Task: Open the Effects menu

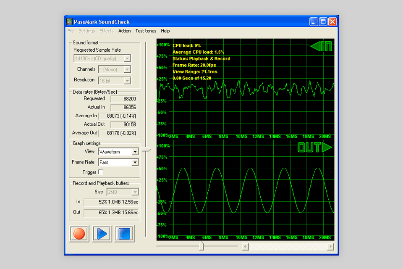Action: pyautogui.click(x=106, y=31)
